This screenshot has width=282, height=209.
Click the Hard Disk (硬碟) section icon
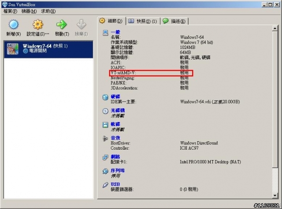coord(105,97)
